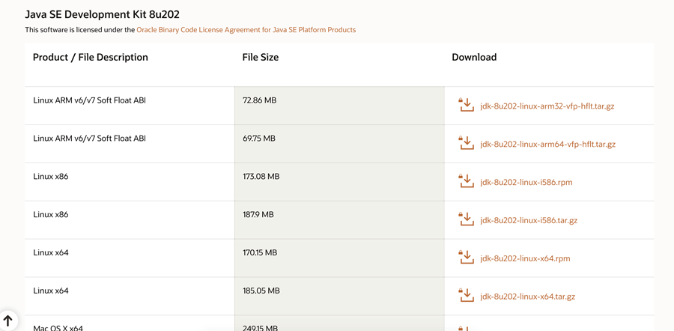This screenshot has height=331, width=674.
Task: Click Linux x64 description in the 170.15 MB row
Action: click(51, 253)
